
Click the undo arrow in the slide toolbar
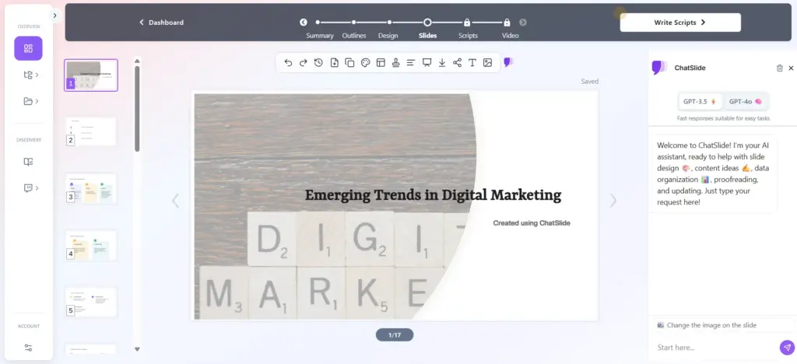[x=288, y=63]
